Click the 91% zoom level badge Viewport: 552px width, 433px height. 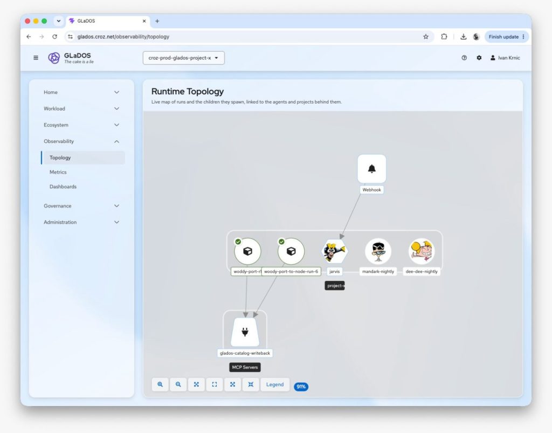[301, 387]
